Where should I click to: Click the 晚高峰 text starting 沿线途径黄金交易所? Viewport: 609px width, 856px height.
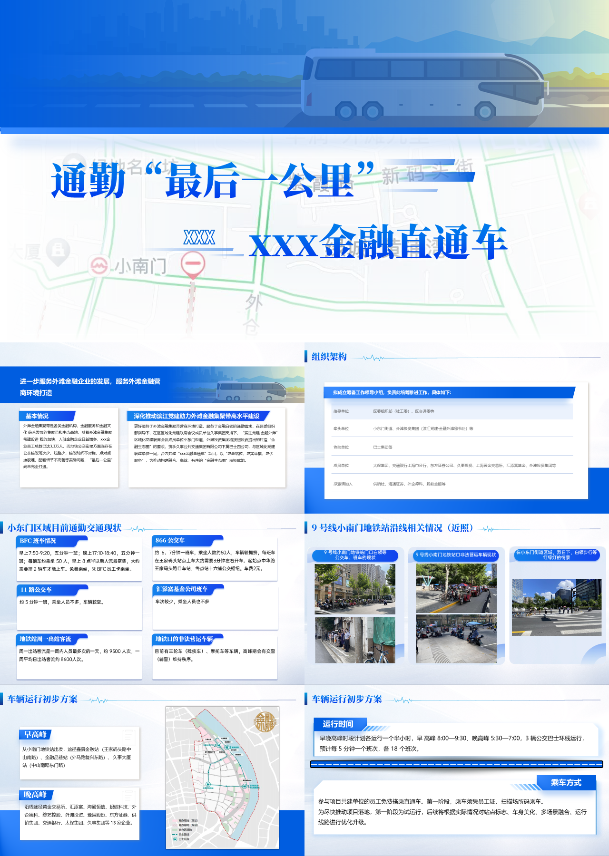(x=80, y=815)
